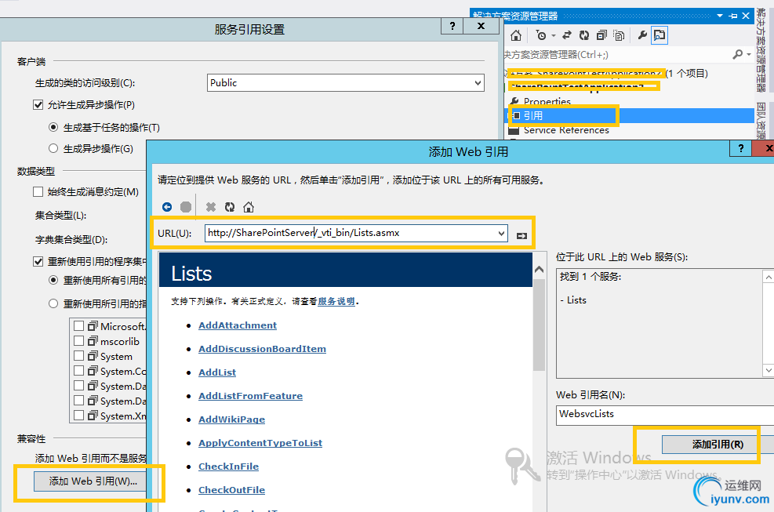Viewport: 774px width, 512px height.
Task: Open the Solution Explorer panel dropdown arrow
Action: coord(720,16)
